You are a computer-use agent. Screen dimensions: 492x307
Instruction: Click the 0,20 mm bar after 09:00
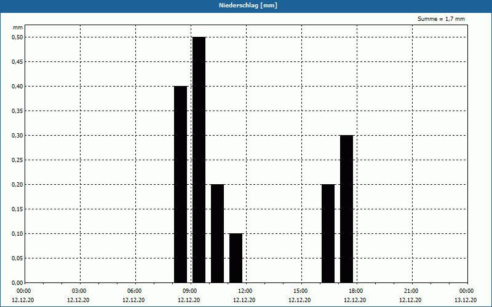click(x=218, y=234)
